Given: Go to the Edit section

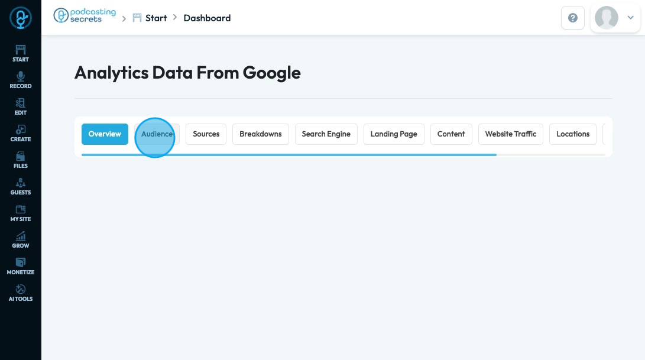Looking at the screenshot, I should pos(21,106).
